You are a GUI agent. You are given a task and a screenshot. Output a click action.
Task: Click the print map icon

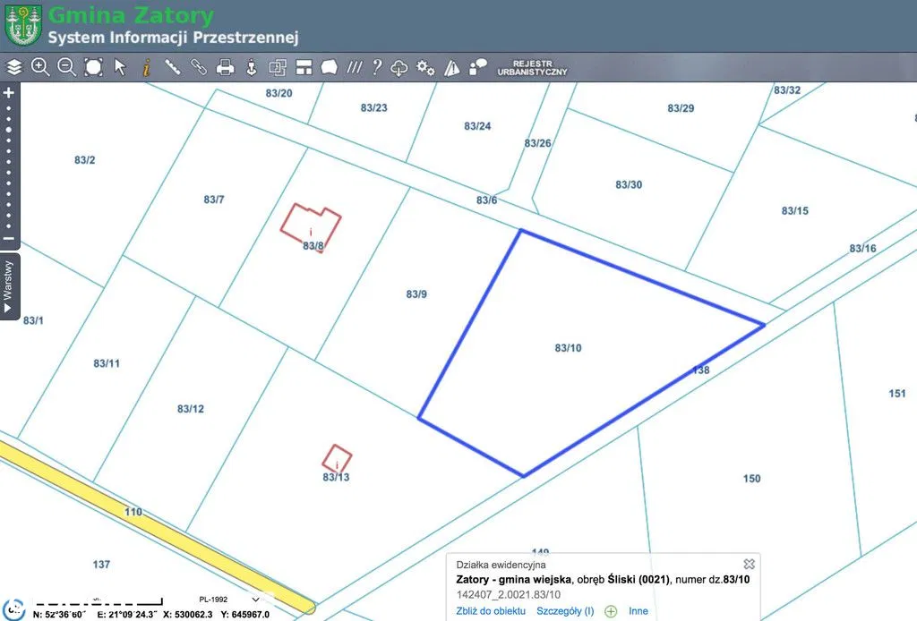point(226,67)
